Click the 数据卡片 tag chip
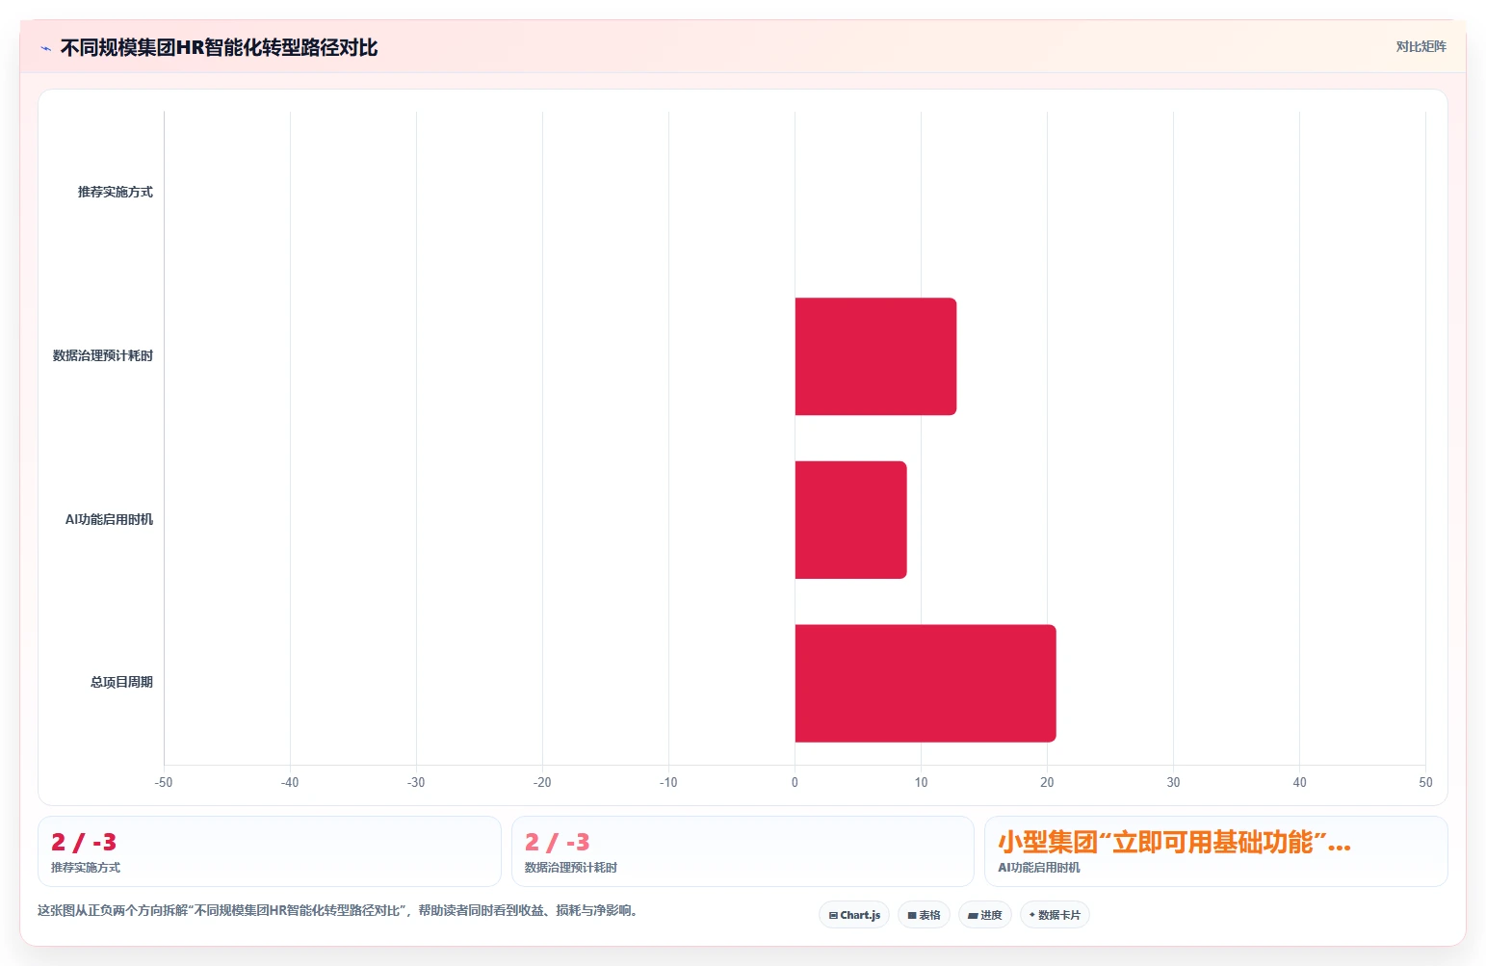 (x=1055, y=915)
